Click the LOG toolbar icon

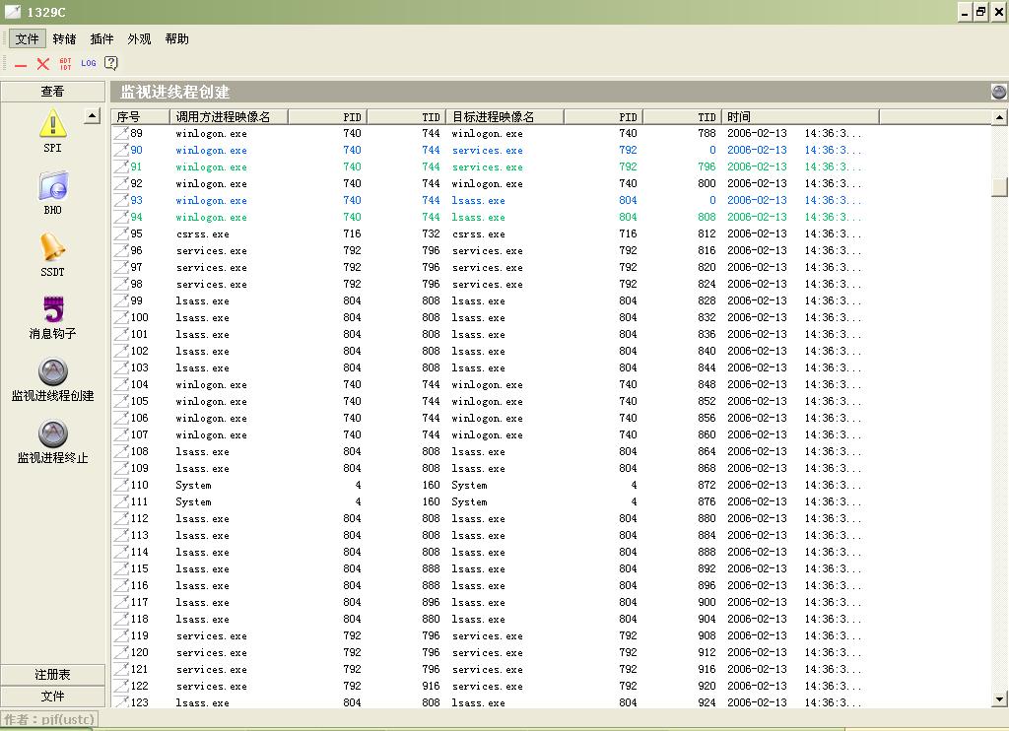pyautogui.click(x=89, y=63)
